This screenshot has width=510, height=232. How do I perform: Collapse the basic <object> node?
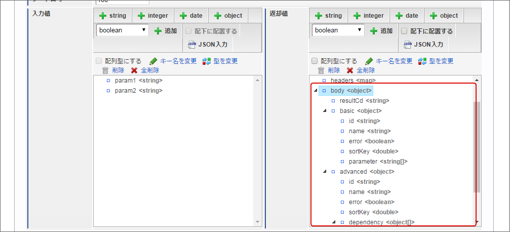click(x=325, y=110)
